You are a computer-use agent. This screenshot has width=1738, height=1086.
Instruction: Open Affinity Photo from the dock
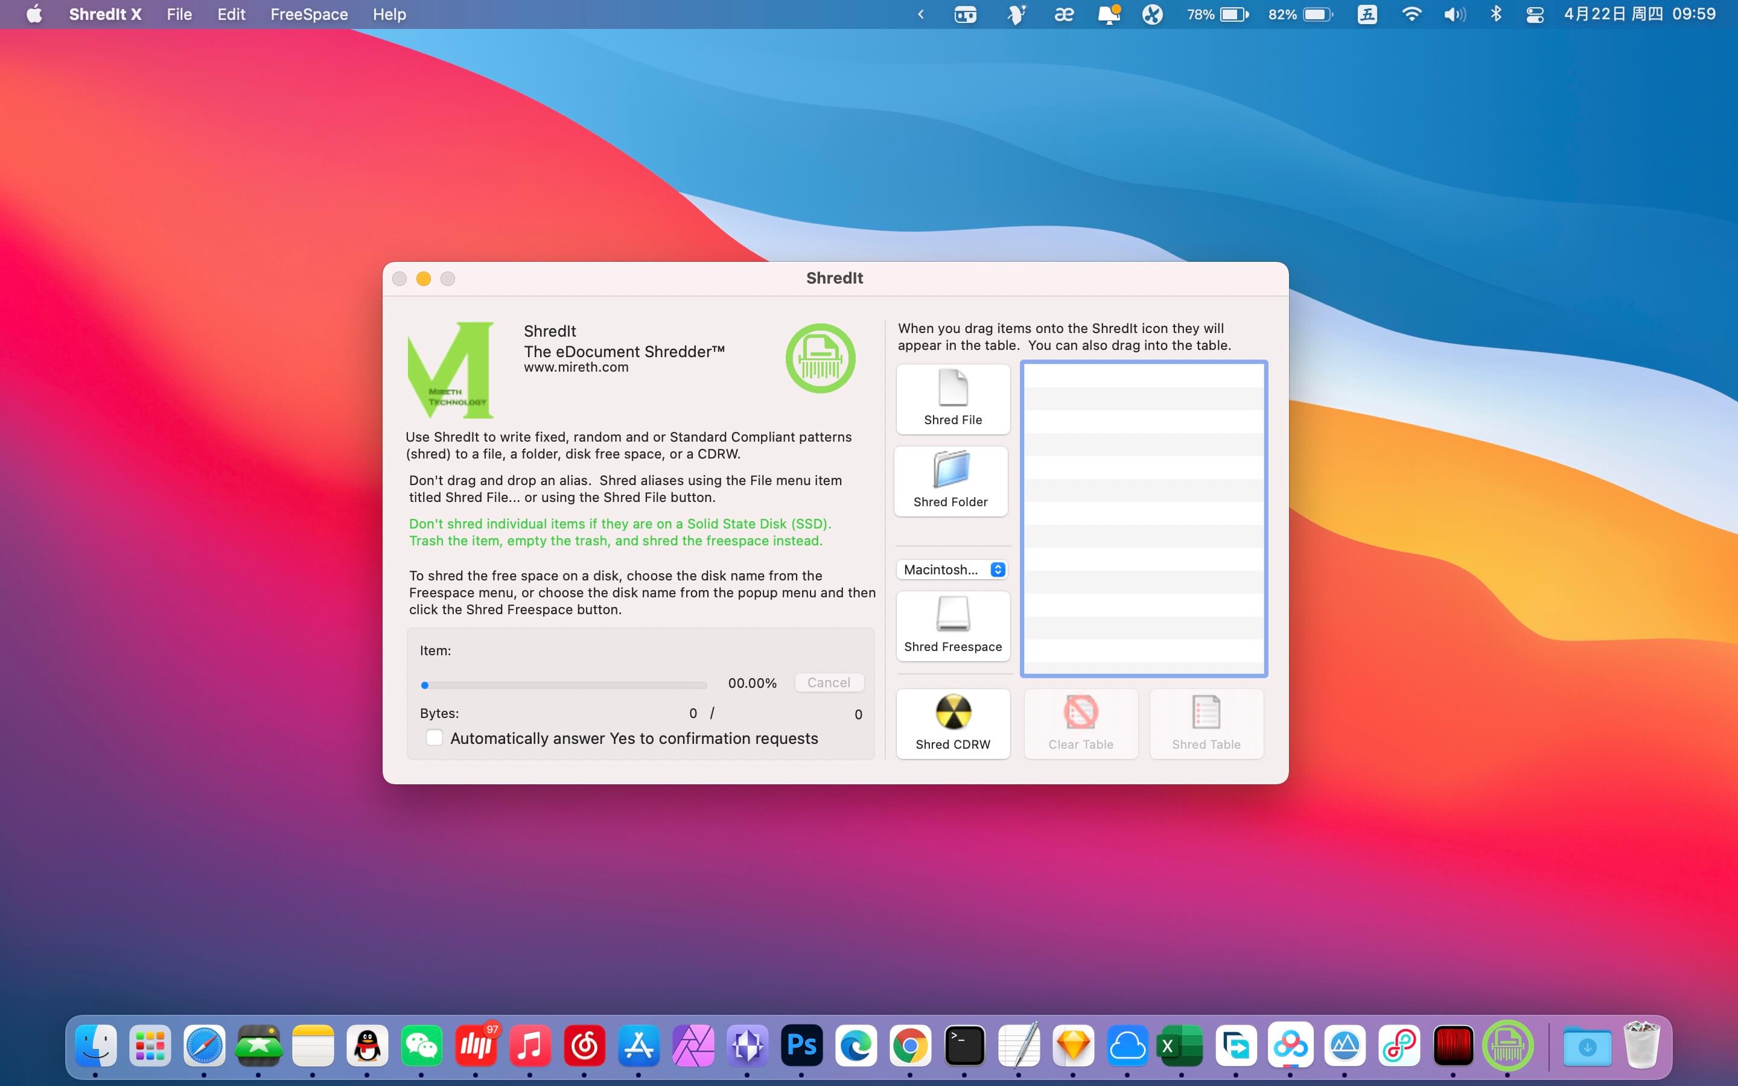pyautogui.click(x=693, y=1045)
